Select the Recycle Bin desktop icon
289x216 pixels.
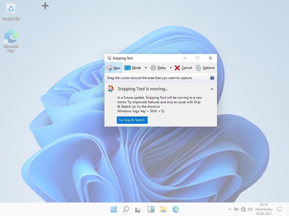(x=11, y=12)
